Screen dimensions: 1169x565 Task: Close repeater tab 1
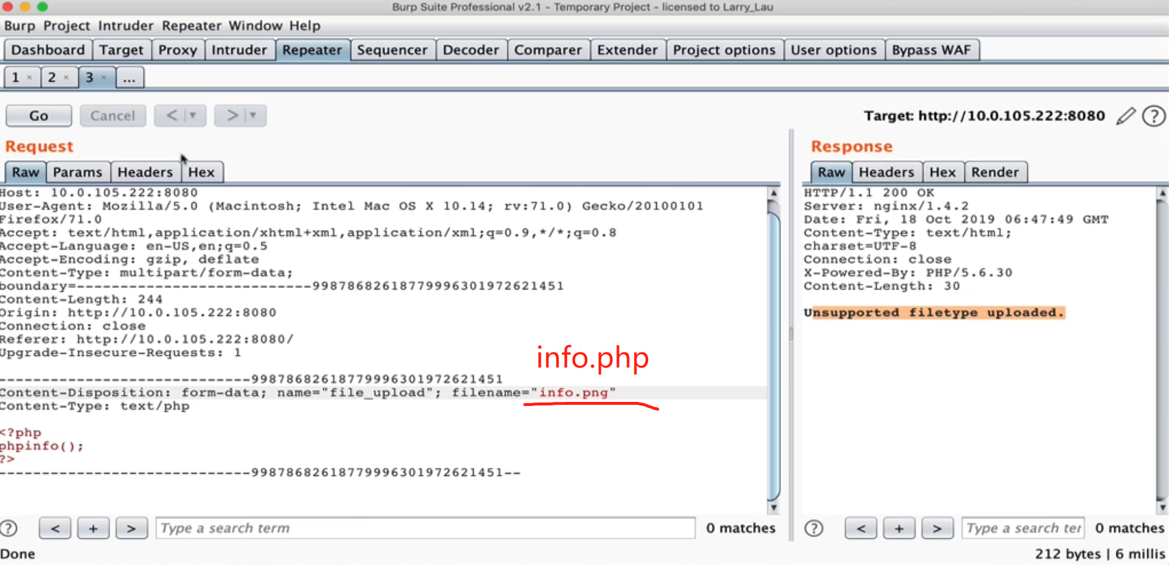tap(29, 77)
